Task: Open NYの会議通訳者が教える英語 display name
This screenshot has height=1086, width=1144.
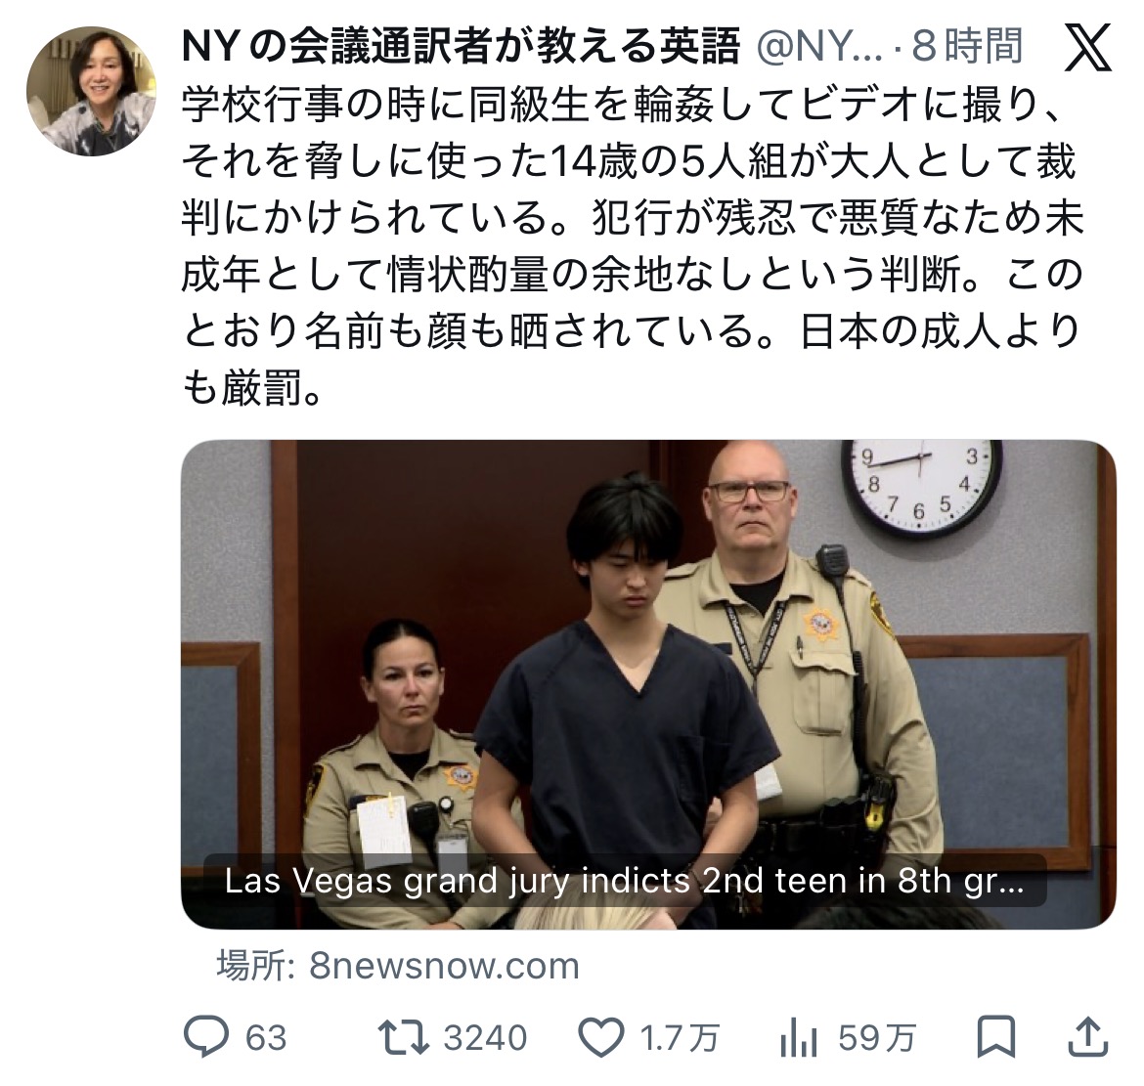Action: (461, 46)
